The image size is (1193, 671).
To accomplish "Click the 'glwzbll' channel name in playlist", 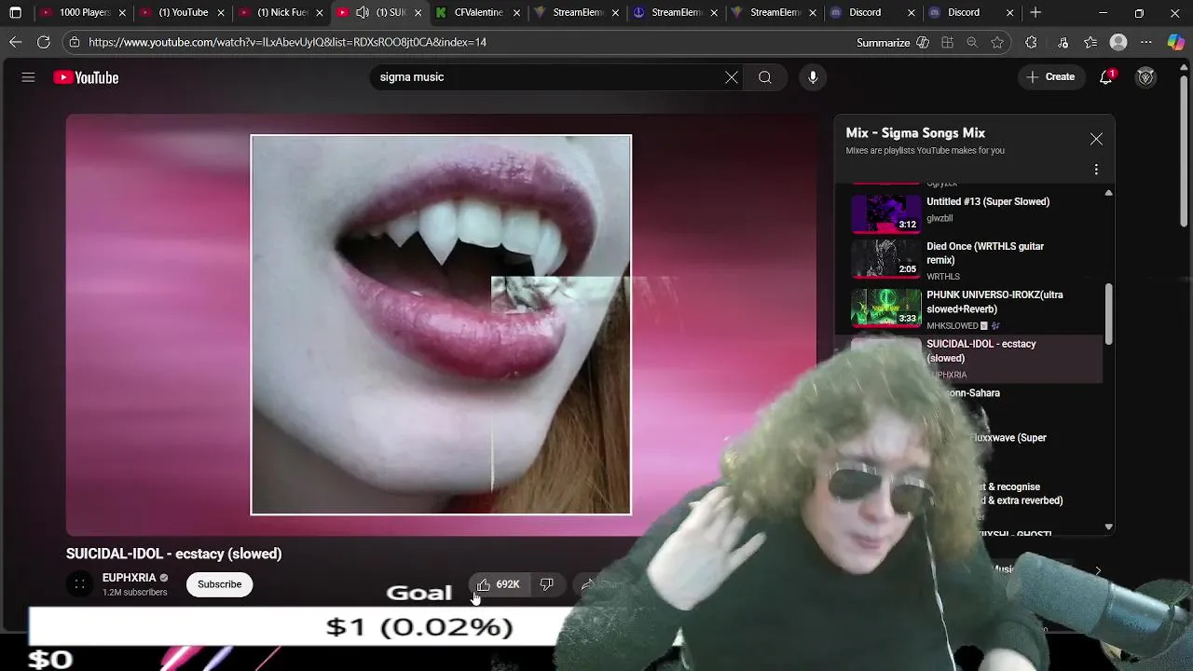I will 939,218.
